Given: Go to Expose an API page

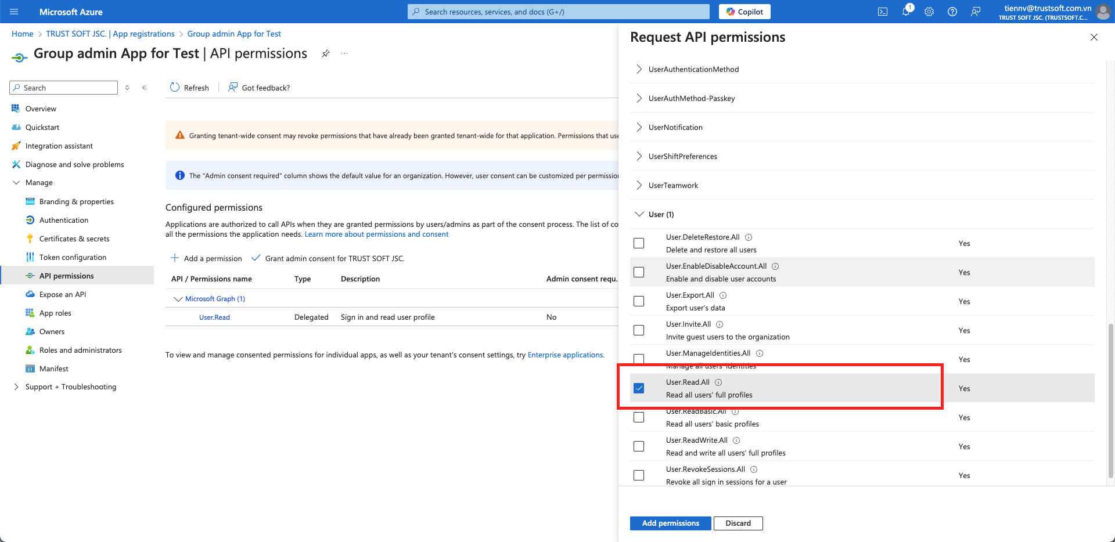Looking at the screenshot, I should tap(63, 294).
